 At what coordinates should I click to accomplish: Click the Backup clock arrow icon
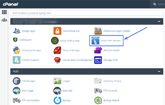(x=57, y=100)
